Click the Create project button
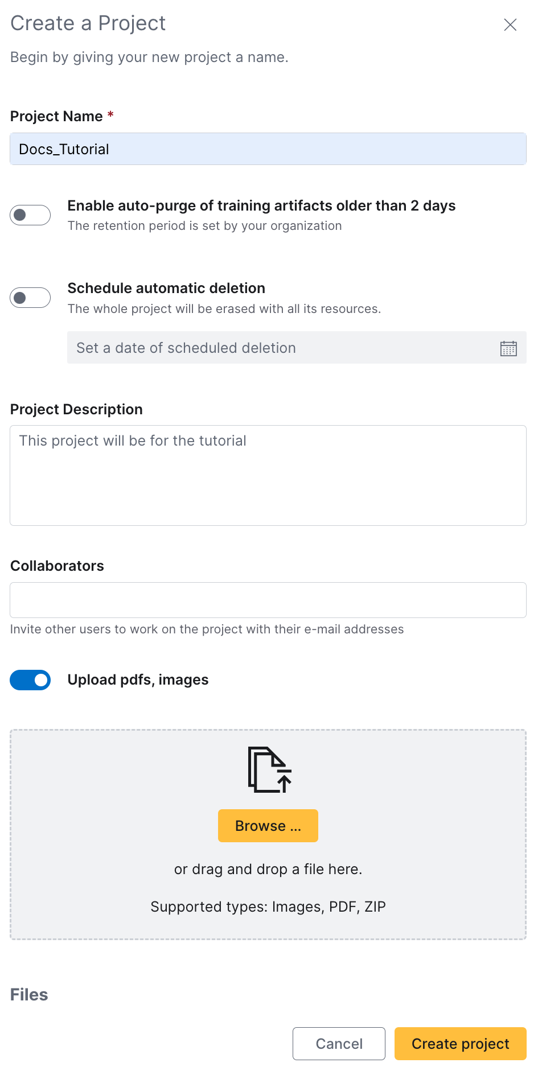Image resolution: width=542 pixels, height=1071 pixels. [459, 1044]
